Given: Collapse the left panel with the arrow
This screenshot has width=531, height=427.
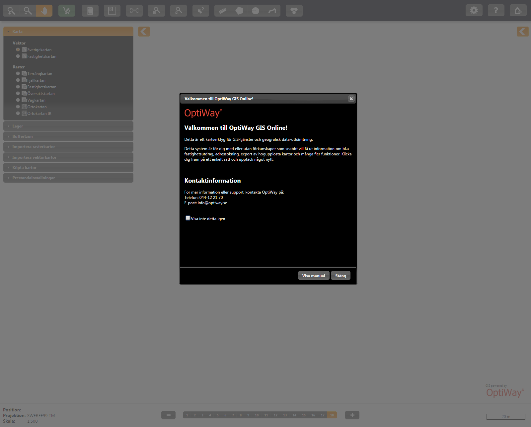Looking at the screenshot, I should click(144, 32).
